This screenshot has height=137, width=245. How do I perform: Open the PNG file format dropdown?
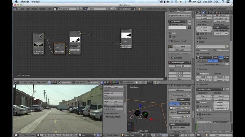[204, 57]
